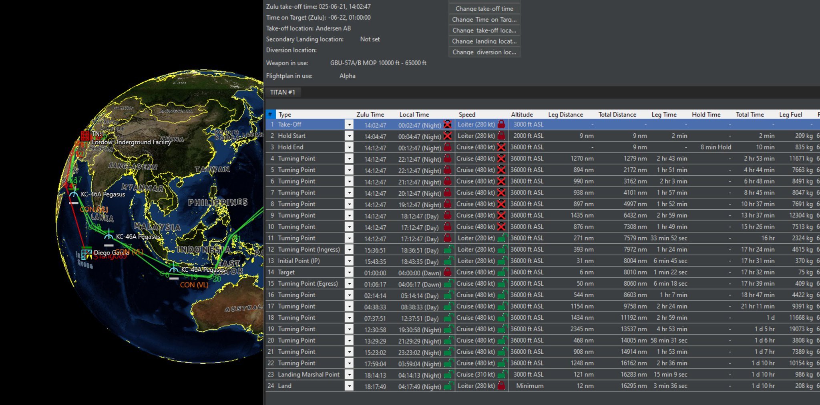
Task: Toggle crossed speed lock on row 9 Turning Point
Action: click(501, 215)
